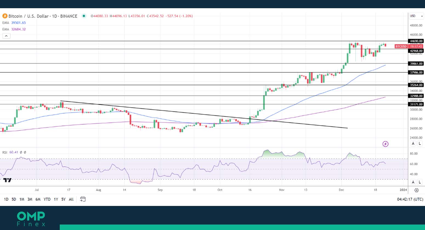Click the 37986.00 price level label
425x230 pixels.
416,72
